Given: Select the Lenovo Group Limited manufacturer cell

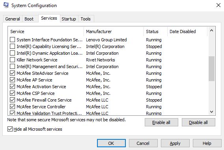Looking at the screenshot, I should [x=106, y=40].
